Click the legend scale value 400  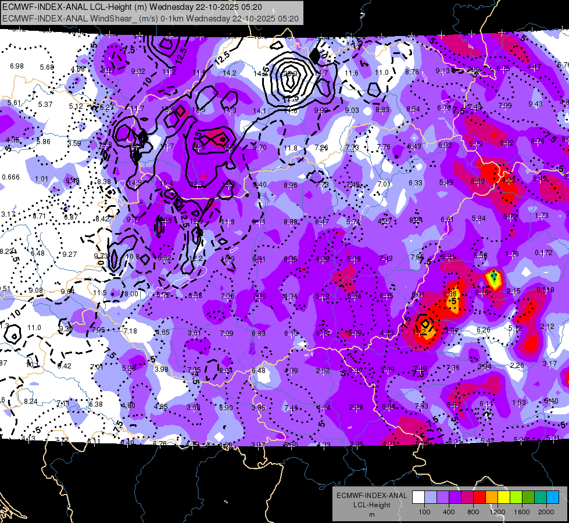[449, 512]
